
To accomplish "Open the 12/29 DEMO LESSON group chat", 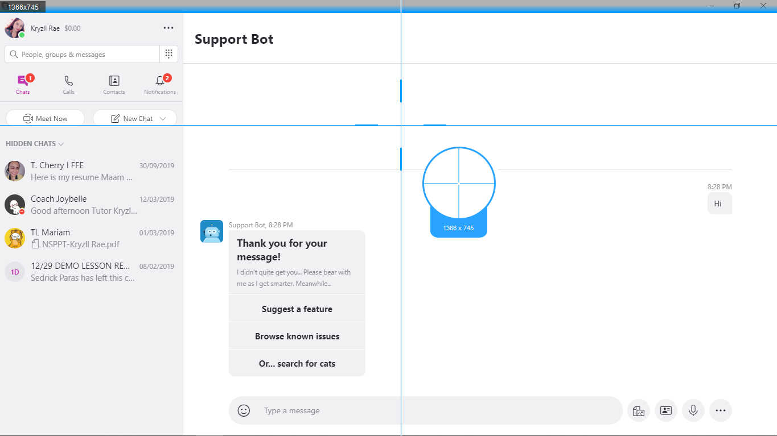I will tap(91, 272).
